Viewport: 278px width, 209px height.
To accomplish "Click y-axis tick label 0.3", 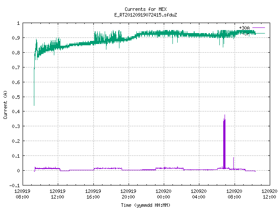I will click(16, 126).
